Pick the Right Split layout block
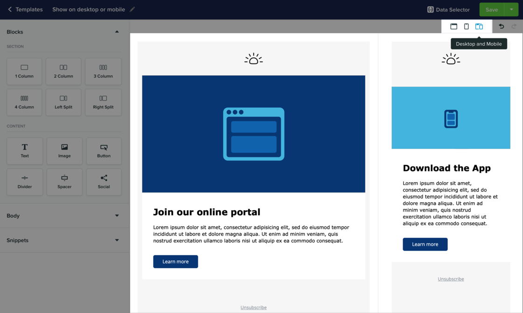This screenshot has height=313, width=523. 103,102
